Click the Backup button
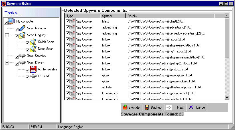Screen dimensions: 235x130 152,107
